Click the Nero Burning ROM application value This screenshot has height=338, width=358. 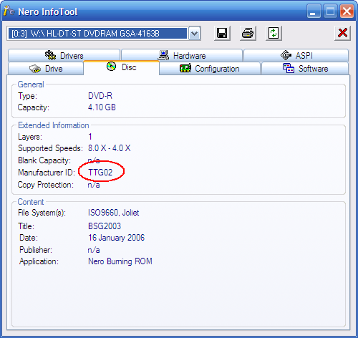pyautogui.click(x=120, y=261)
